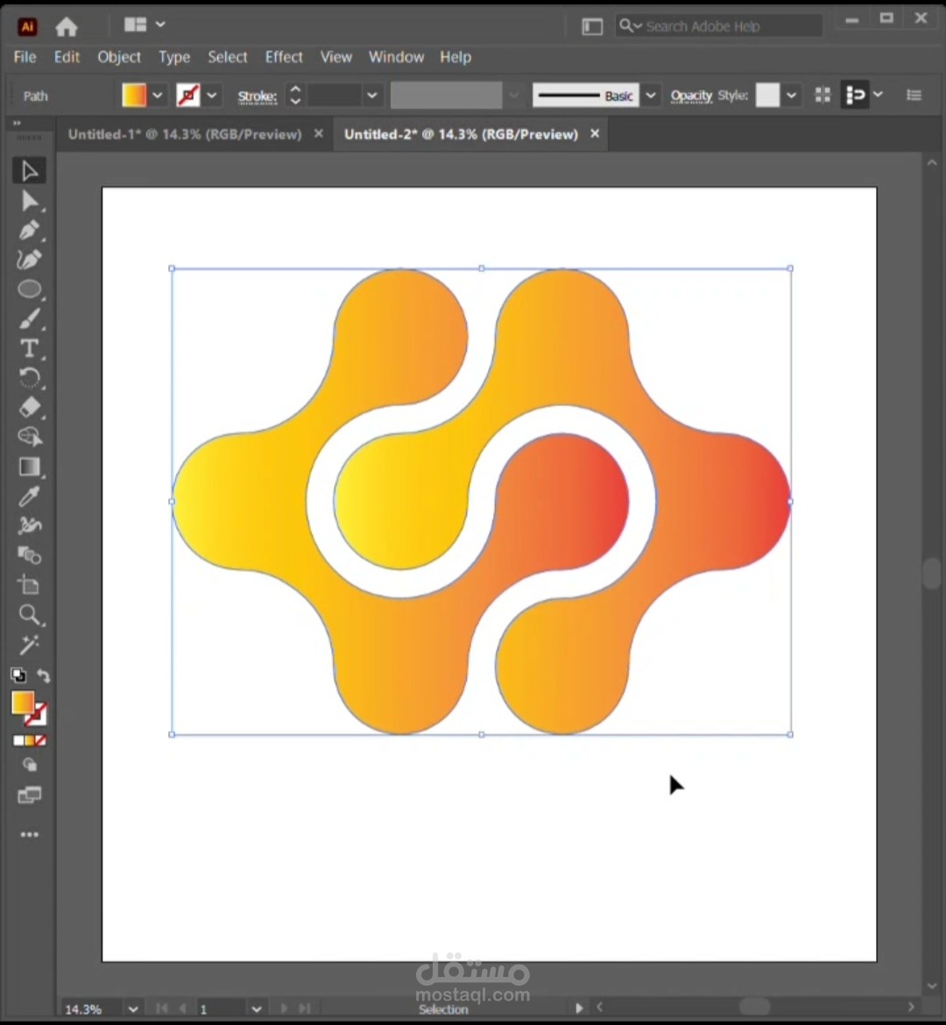The image size is (946, 1025).
Task: Increase stroke weight stepper up
Action: click(295, 88)
